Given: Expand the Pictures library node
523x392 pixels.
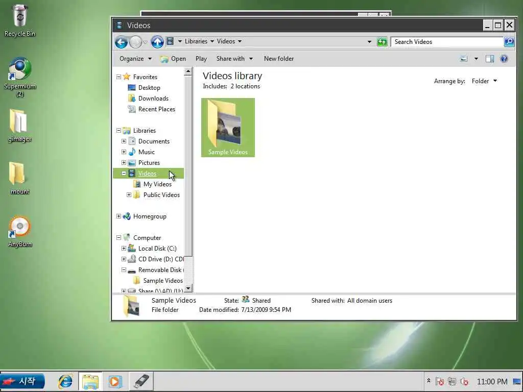Looking at the screenshot, I should (124, 163).
